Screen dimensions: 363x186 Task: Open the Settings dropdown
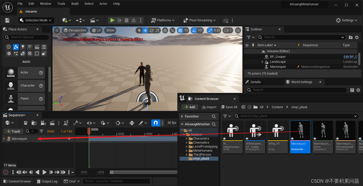[347, 20]
